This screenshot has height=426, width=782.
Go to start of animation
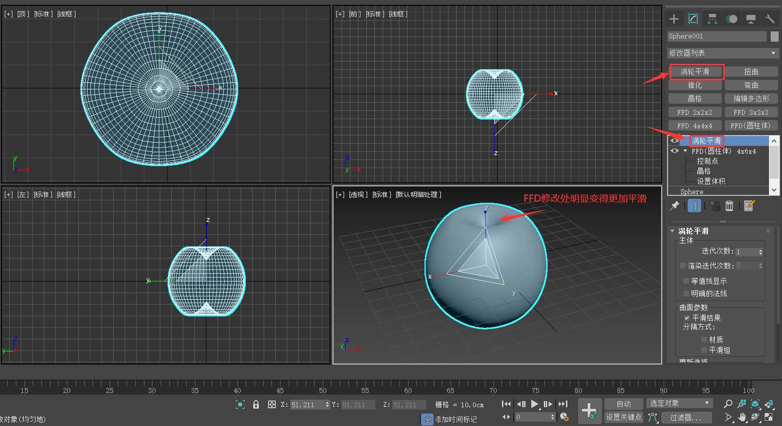(506, 404)
